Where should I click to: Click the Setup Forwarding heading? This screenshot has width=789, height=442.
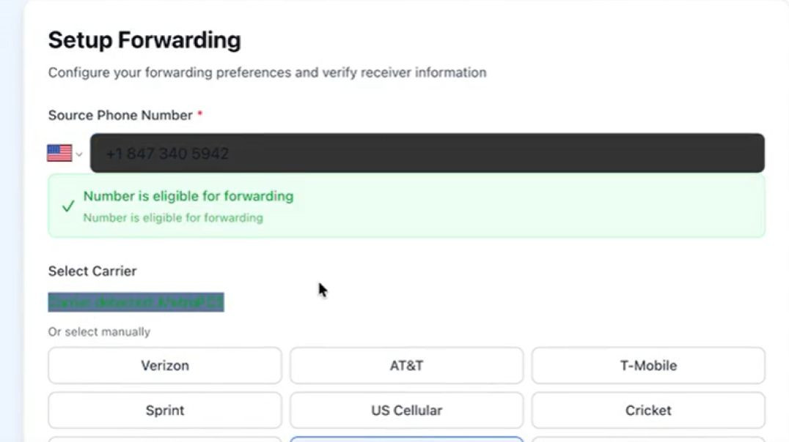point(144,40)
